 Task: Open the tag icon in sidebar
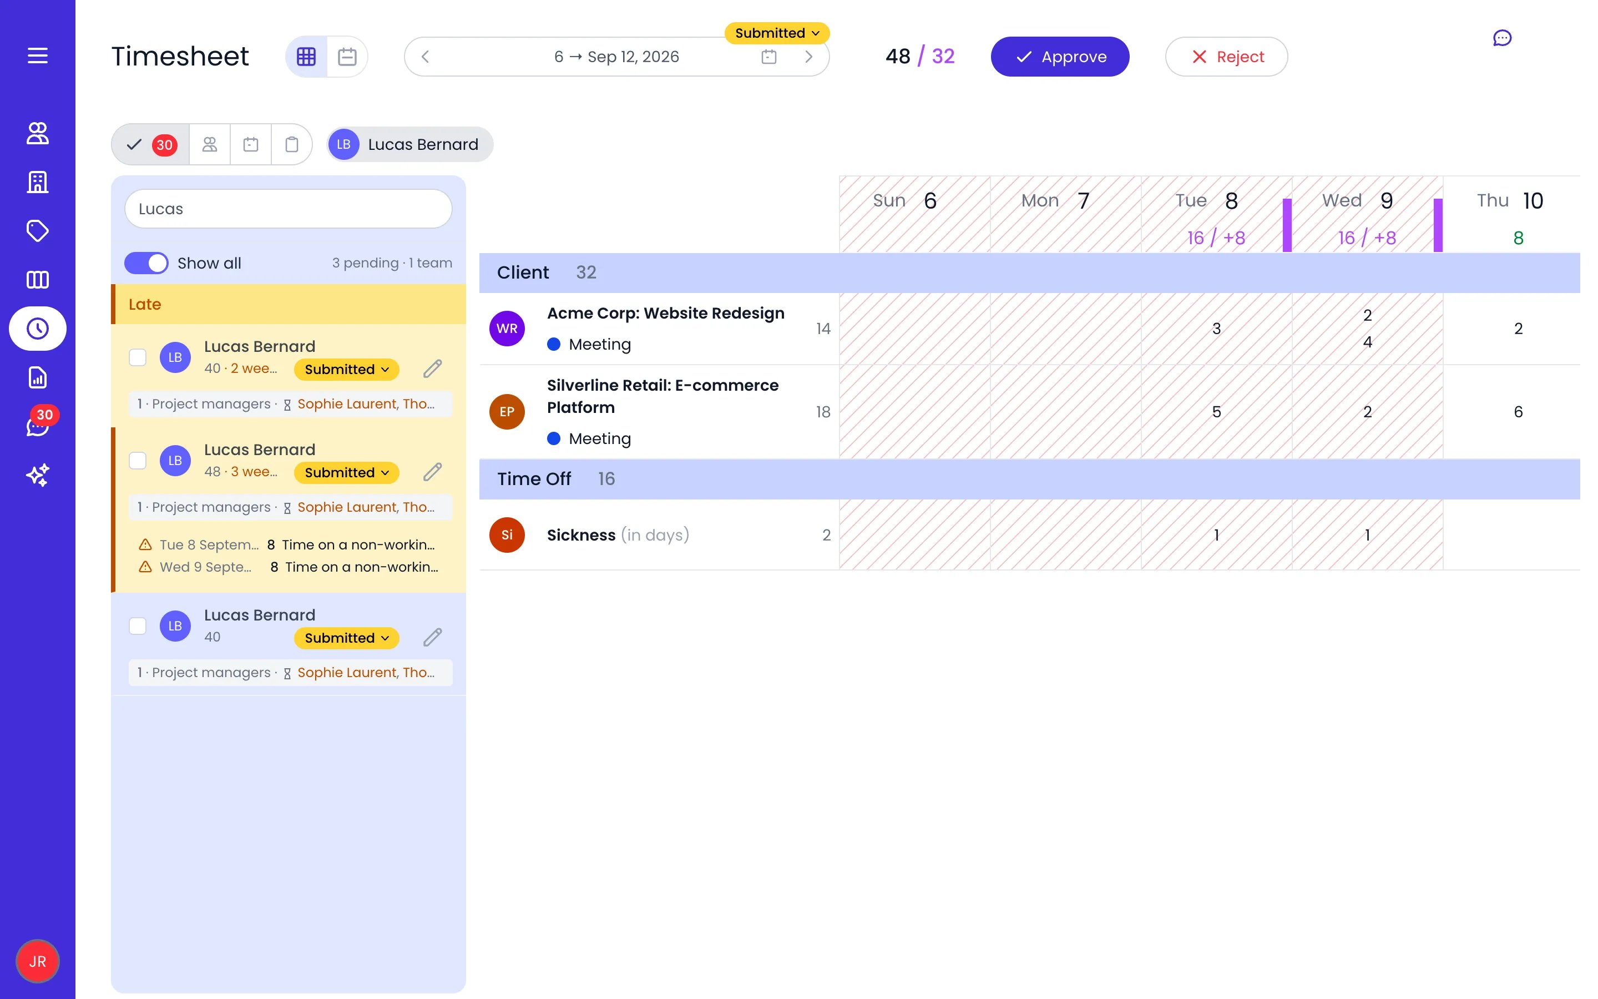tap(38, 230)
